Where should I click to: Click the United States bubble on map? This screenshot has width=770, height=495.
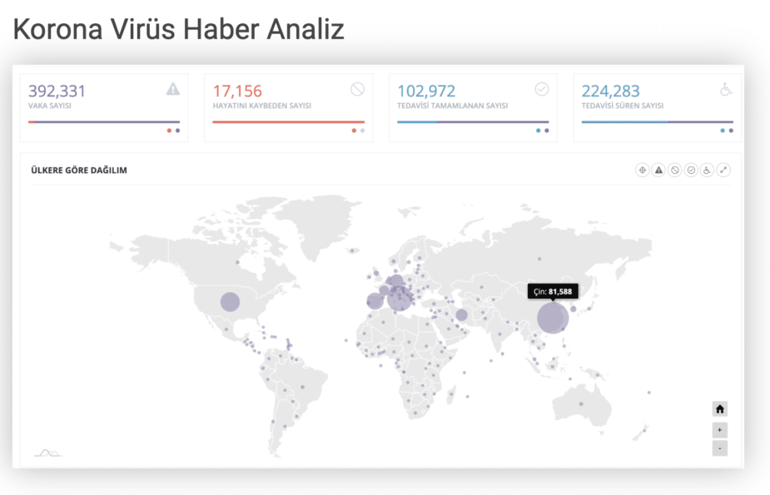pyautogui.click(x=230, y=302)
